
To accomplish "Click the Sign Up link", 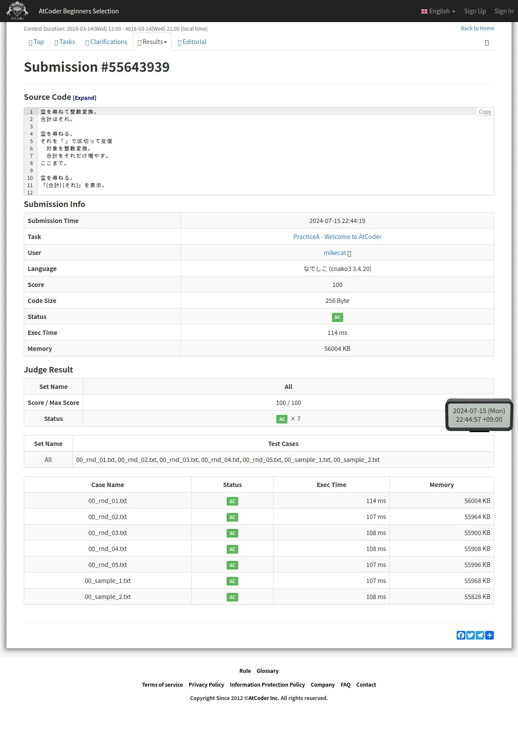I will point(475,11).
